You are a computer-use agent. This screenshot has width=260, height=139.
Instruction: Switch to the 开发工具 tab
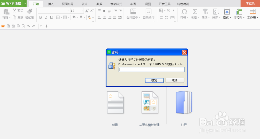pyautogui.click(x=165, y=4)
